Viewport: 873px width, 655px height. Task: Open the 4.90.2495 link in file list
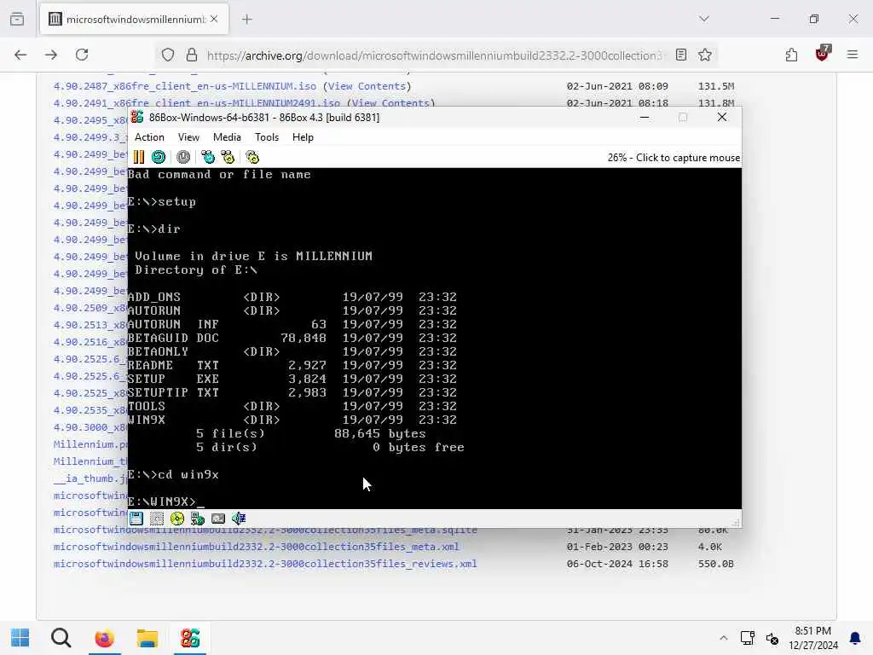(x=90, y=120)
